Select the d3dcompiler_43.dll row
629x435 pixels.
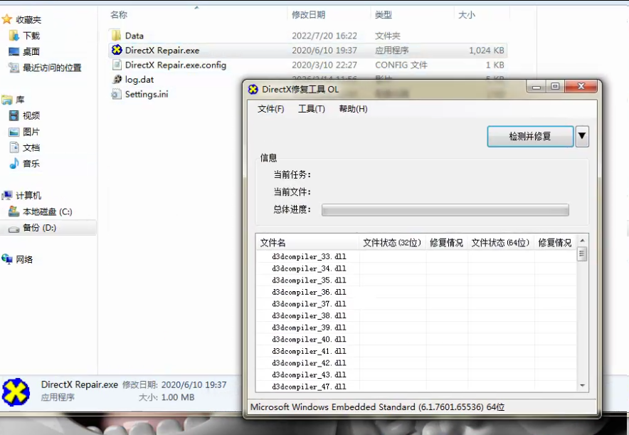click(416, 374)
